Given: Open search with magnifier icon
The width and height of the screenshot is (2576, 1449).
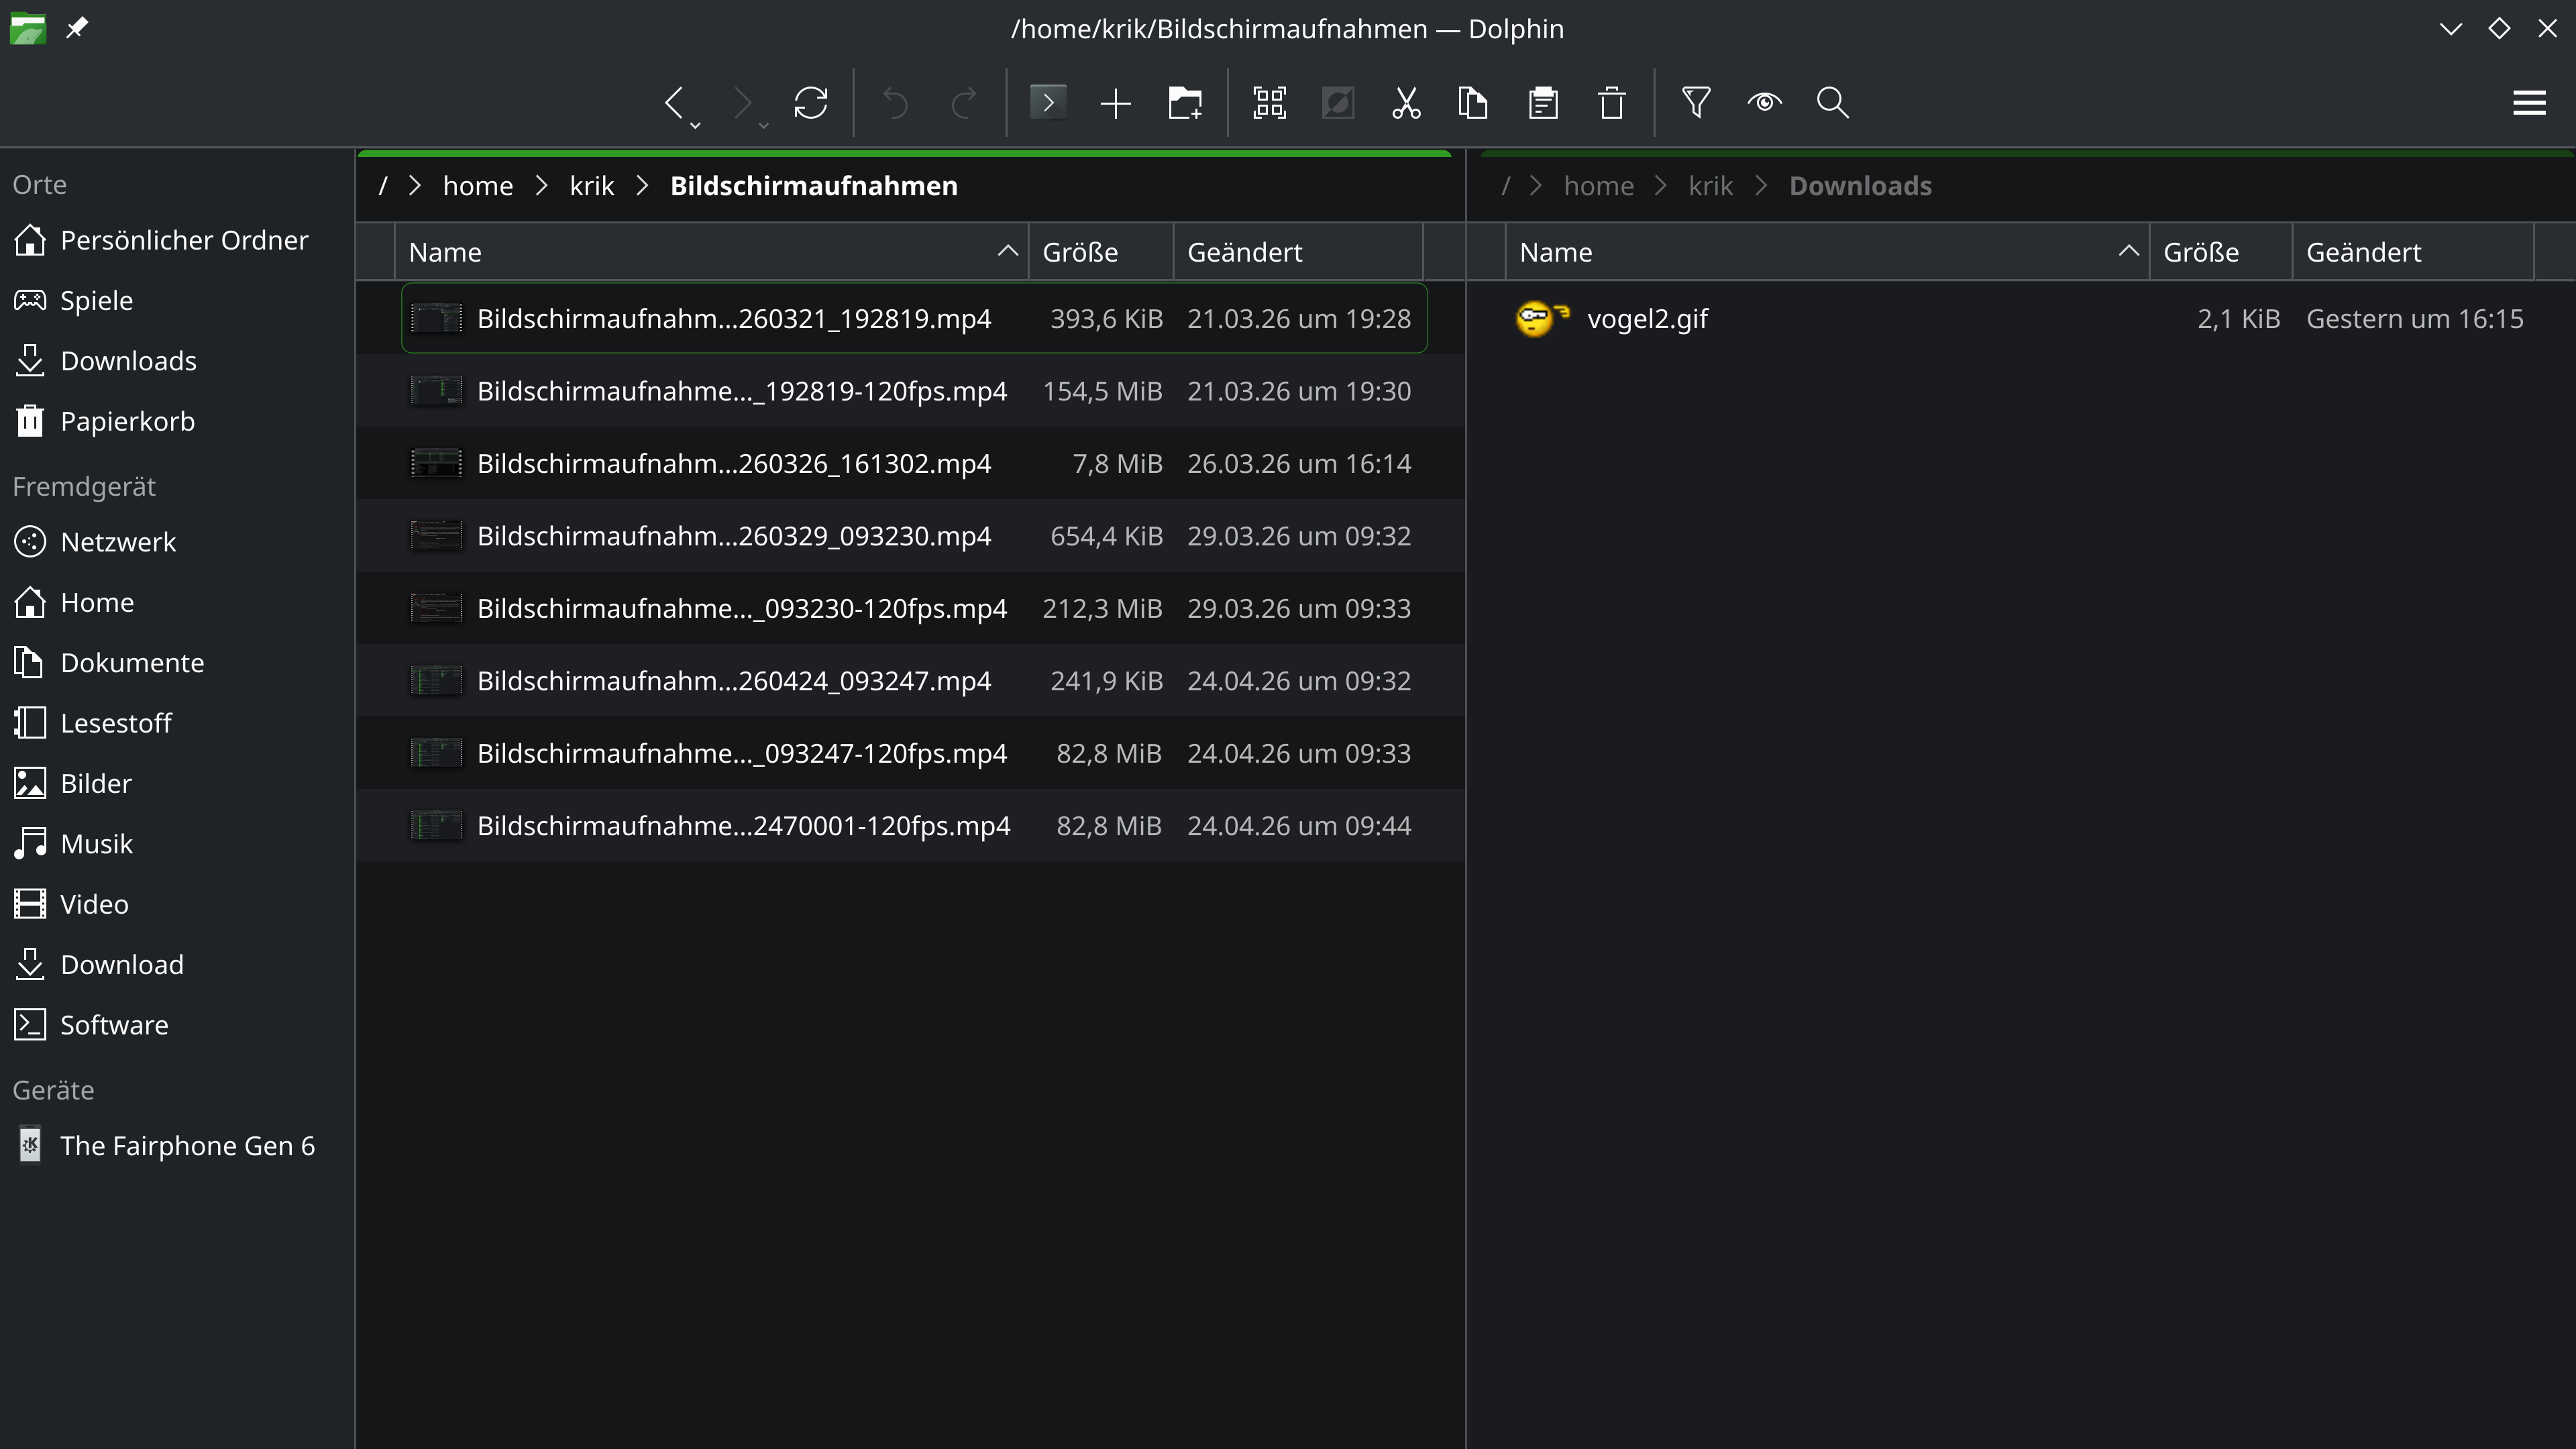Looking at the screenshot, I should (x=1832, y=102).
